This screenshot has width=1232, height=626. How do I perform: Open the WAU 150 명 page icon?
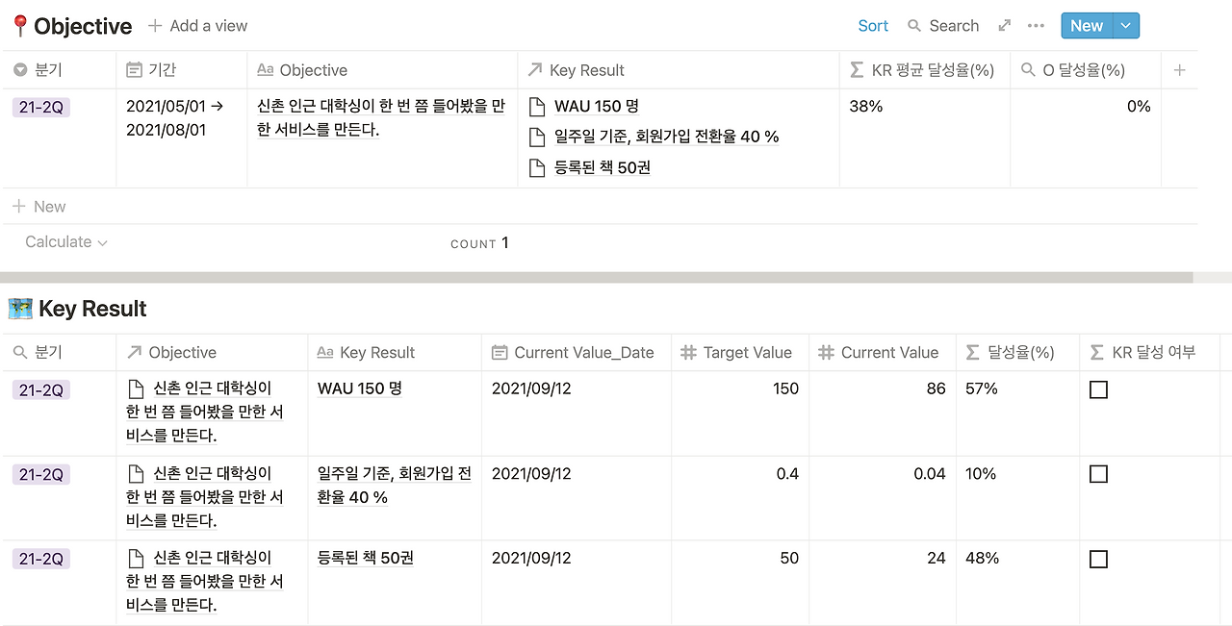coord(538,107)
